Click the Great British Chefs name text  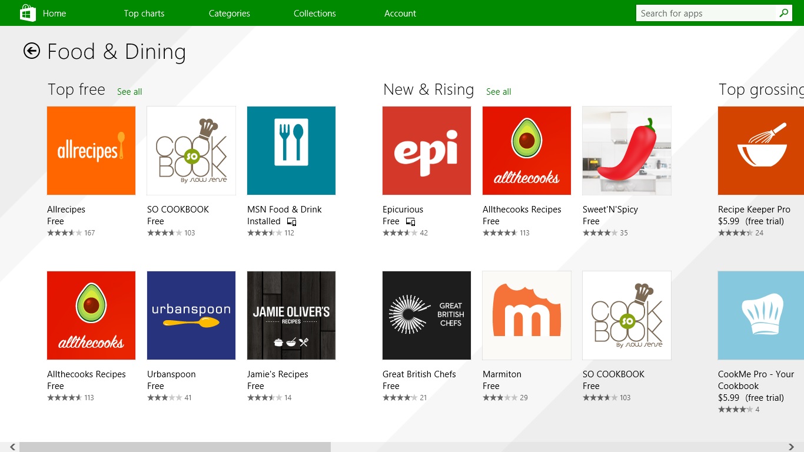[419, 374]
